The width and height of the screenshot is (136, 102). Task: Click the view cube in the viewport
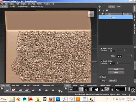pyautogui.click(x=91, y=14)
